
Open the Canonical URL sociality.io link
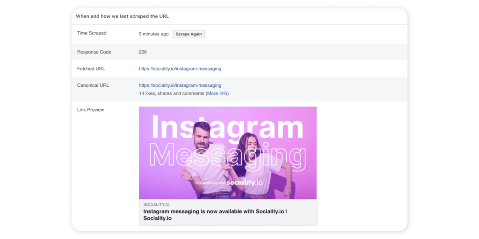point(180,85)
